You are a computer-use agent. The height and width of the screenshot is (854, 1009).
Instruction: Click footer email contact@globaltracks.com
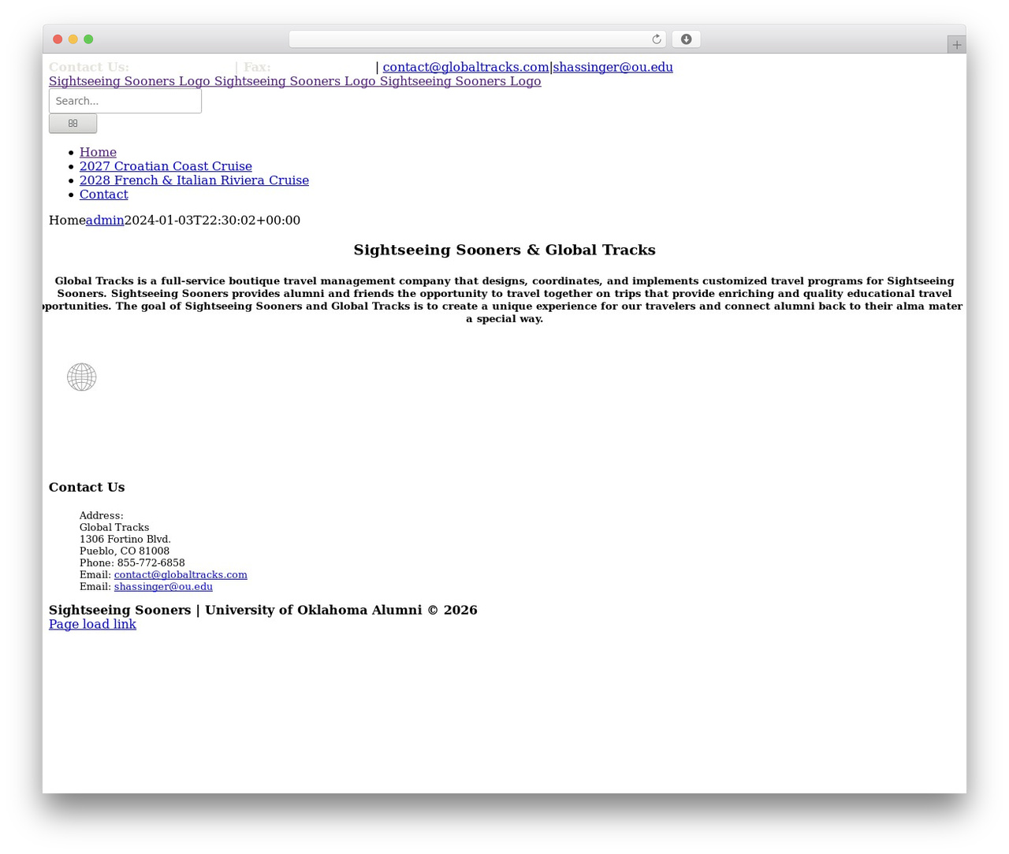coord(181,575)
